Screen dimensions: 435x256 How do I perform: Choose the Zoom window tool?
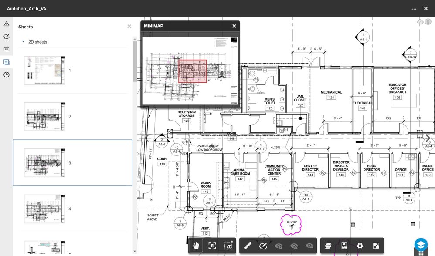coord(228,246)
